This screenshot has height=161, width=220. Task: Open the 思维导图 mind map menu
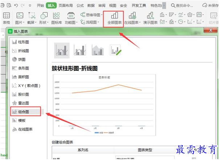click(x=91, y=15)
